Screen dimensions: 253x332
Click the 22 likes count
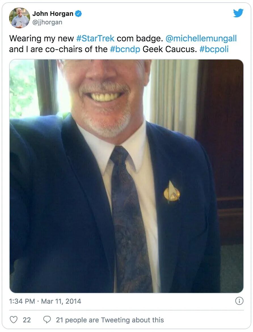27,320
